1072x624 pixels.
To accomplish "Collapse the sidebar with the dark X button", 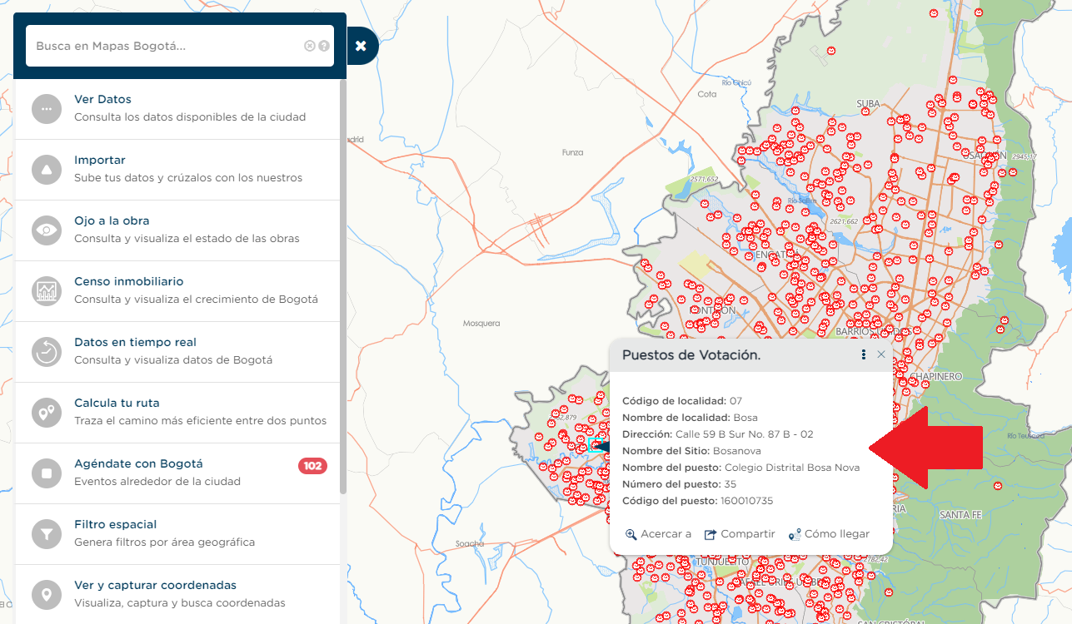I will click(361, 46).
